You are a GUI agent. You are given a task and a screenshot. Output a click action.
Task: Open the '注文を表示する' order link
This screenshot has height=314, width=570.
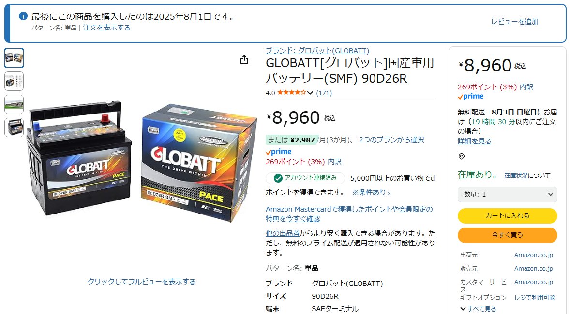(x=106, y=28)
